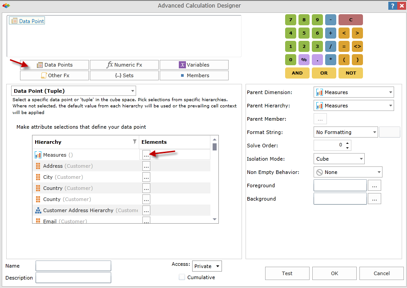Click calculator key 5
The width and height of the screenshot is (407, 288).
click(x=304, y=33)
